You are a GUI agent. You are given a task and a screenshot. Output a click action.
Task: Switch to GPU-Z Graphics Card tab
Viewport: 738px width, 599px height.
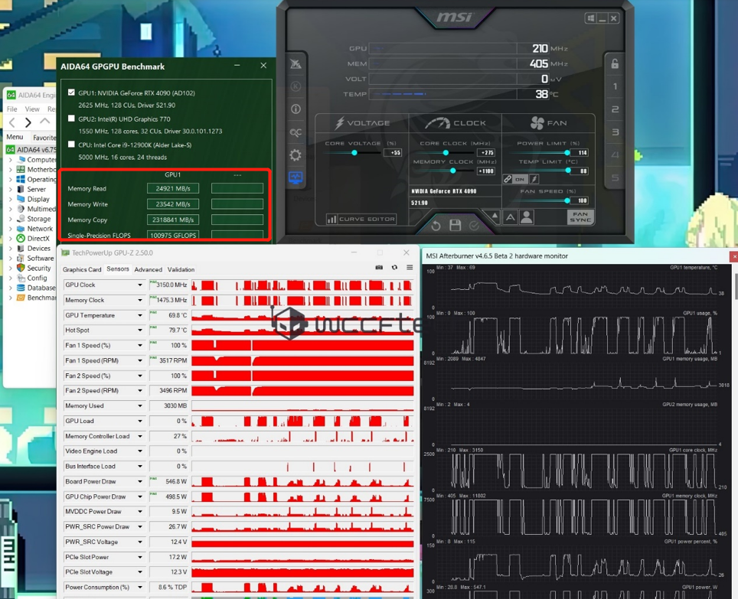click(82, 269)
